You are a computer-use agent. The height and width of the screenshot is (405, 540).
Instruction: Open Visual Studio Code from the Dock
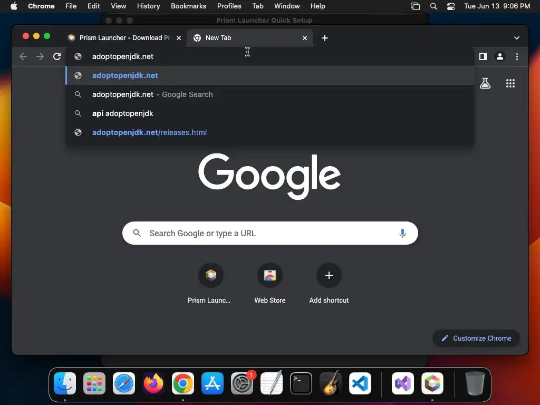point(360,383)
